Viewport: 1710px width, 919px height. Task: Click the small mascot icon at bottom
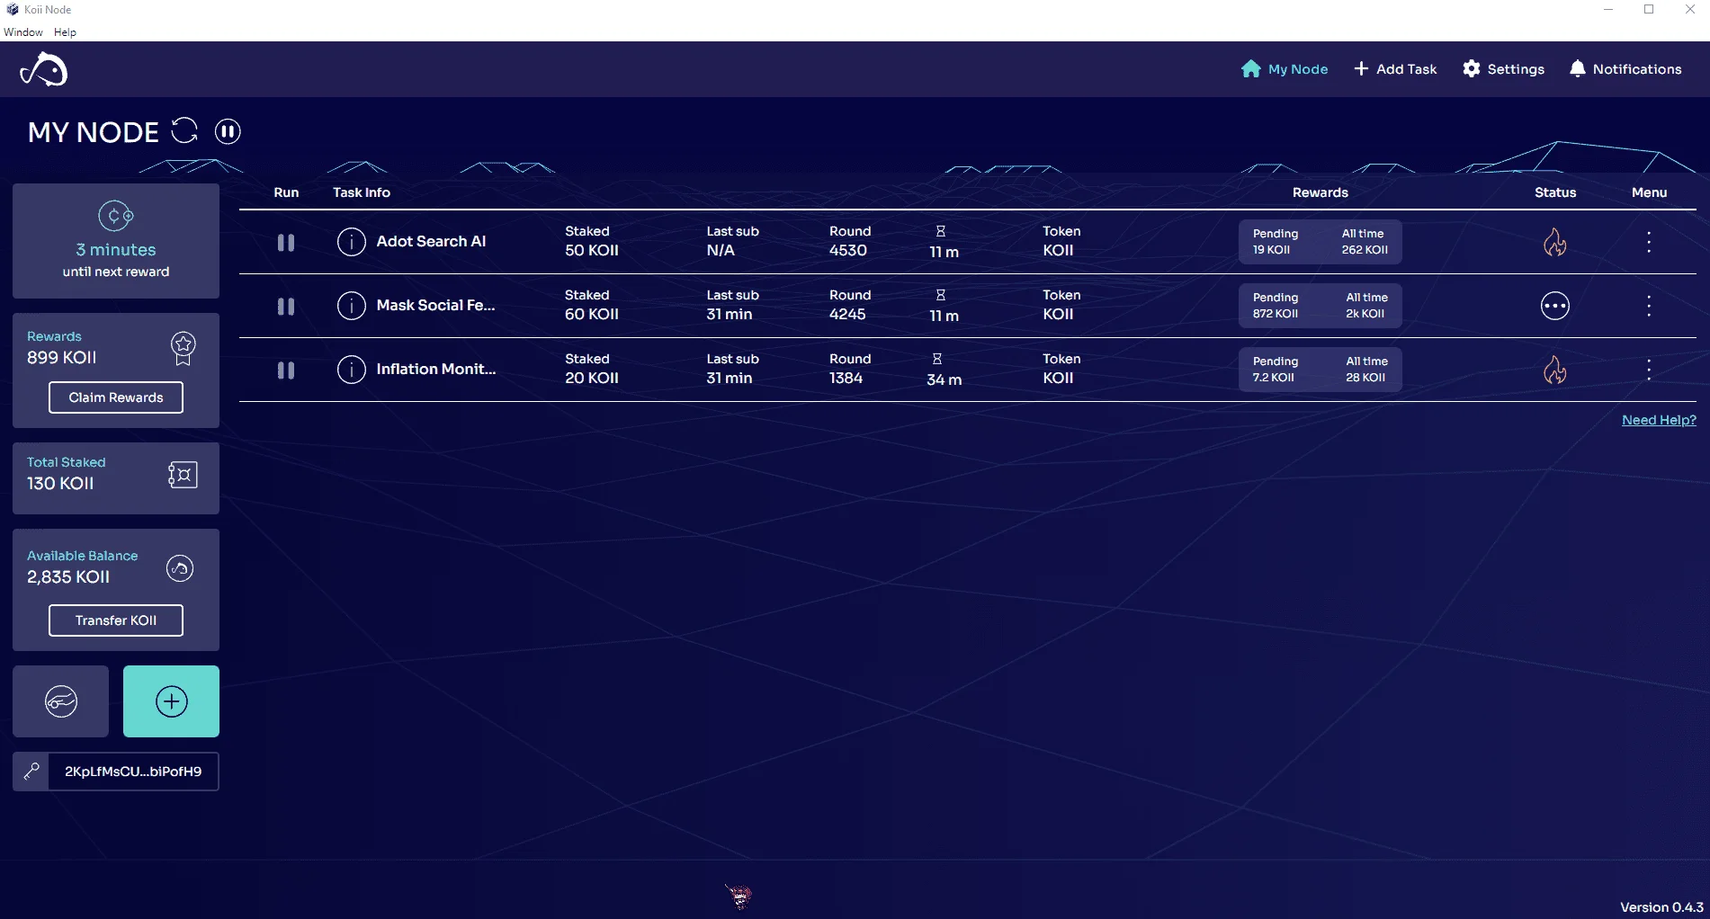coord(739,895)
